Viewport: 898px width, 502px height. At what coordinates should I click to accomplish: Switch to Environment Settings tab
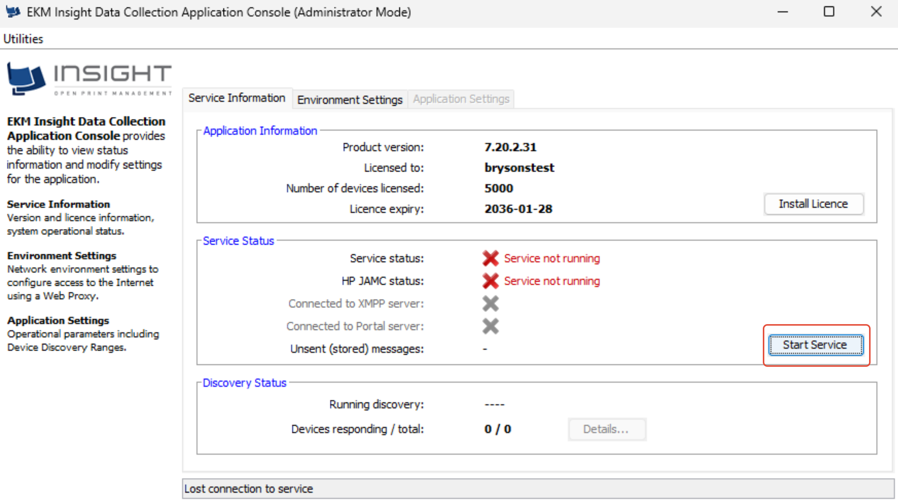pyautogui.click(x=350, y=99)
